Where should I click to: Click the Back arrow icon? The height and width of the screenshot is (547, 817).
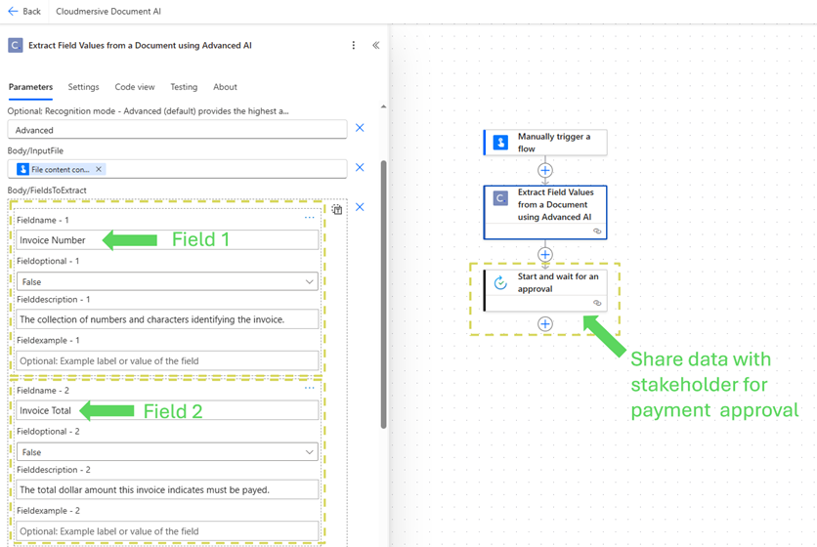tap(13, 11)
